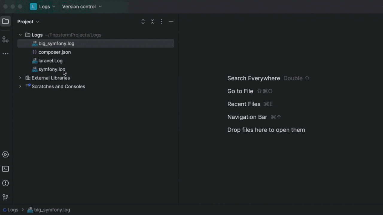
Task: Open the Problems tool window icon
Action: click(x=5, y=183)
